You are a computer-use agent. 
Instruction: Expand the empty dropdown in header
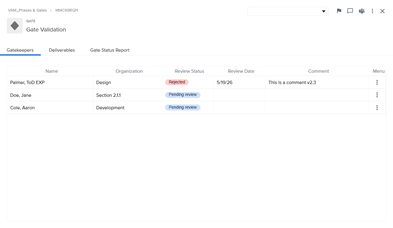[x=288, y=11]
